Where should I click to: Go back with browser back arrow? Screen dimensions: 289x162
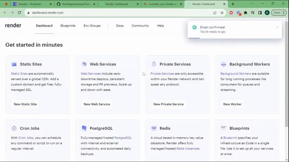click(x=5, y=13)
